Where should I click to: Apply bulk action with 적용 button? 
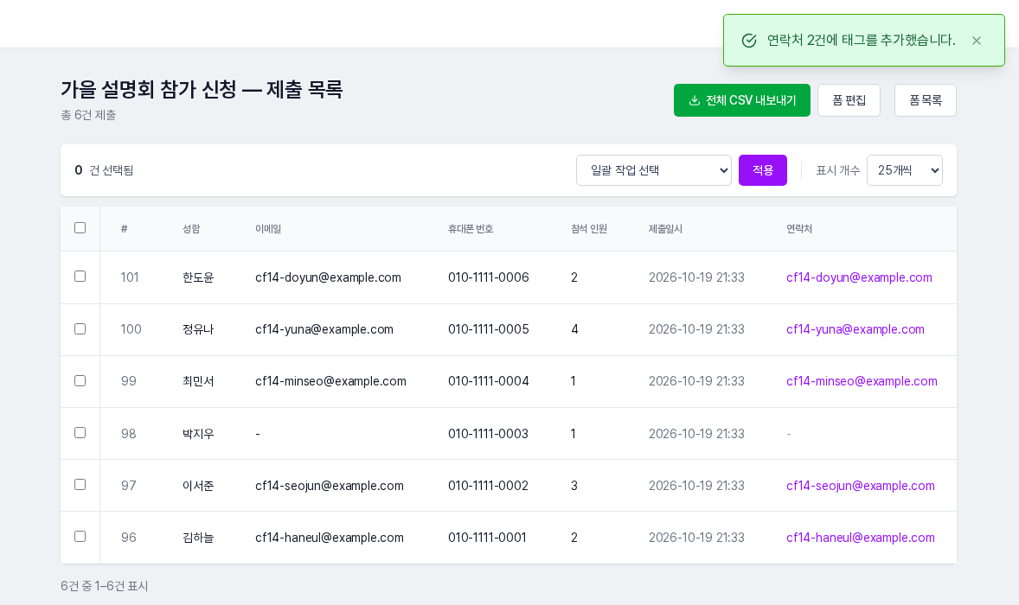click(x=762, y=170)
